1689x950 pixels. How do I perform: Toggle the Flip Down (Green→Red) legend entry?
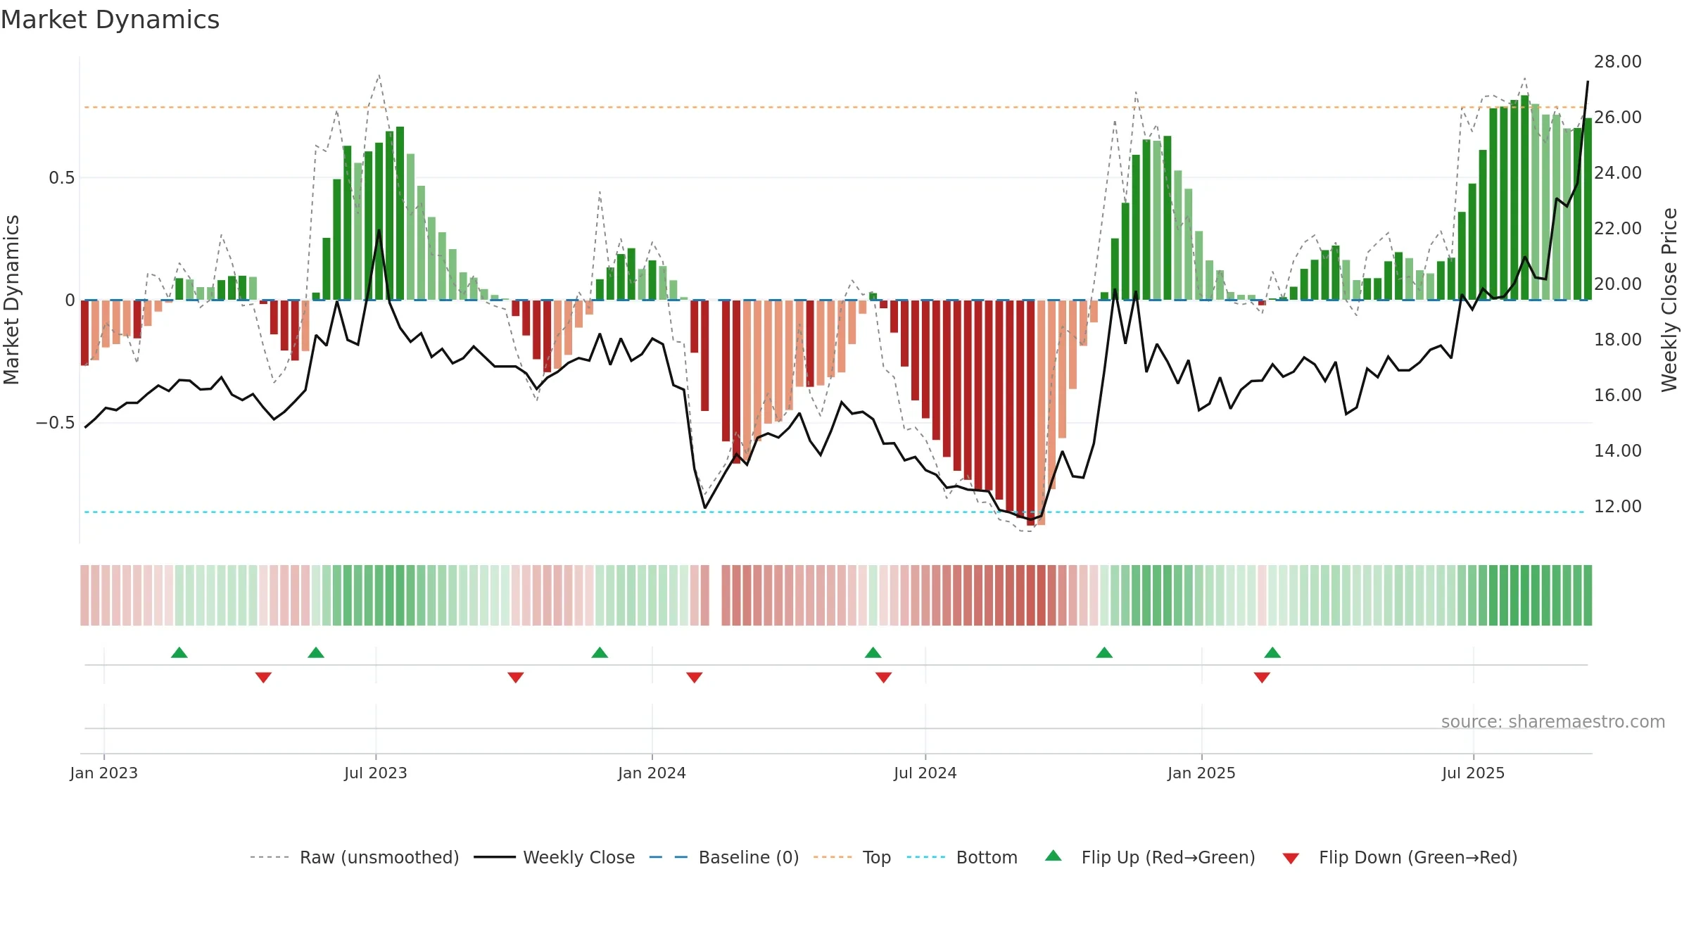pyautogui.click(x=1400, y=857)
